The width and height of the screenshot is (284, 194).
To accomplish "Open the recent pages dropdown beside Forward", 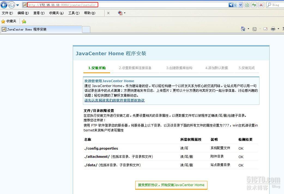I will 17,5.
